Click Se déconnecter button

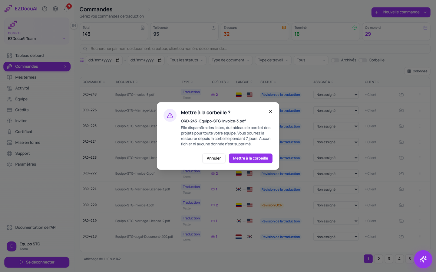coord(37,262)
